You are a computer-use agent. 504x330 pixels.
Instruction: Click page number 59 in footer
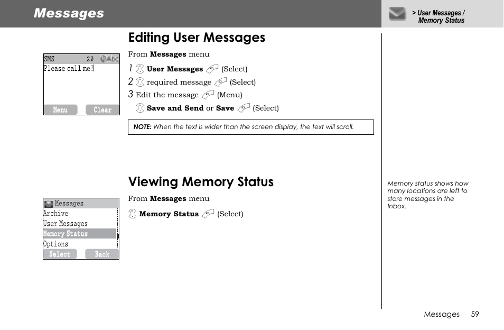475,314
